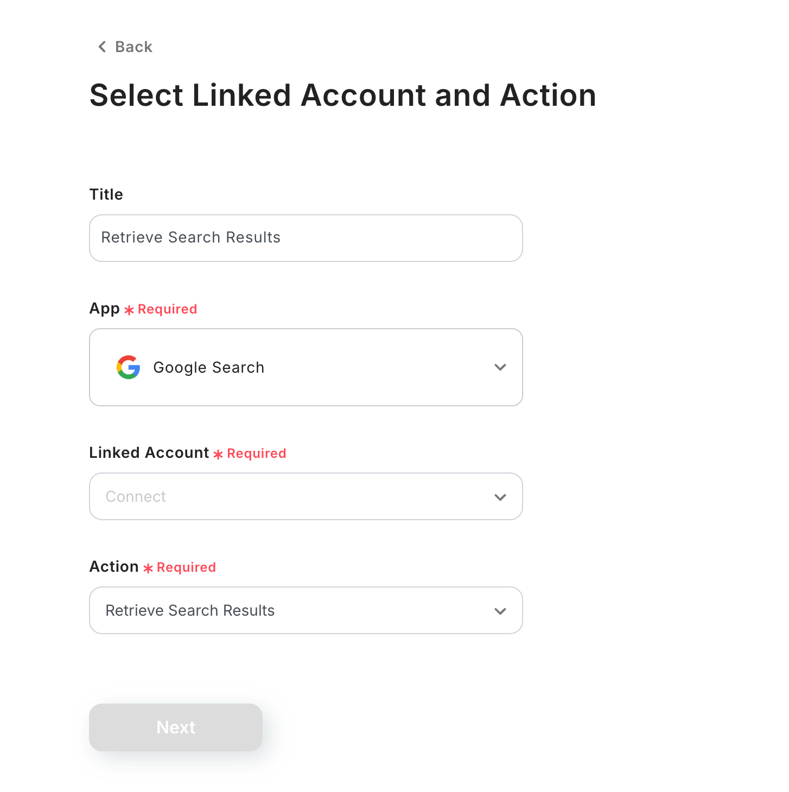Click the Required text beside Linked Account
This screenshot has width=789, height=792.
pos(257,454)
